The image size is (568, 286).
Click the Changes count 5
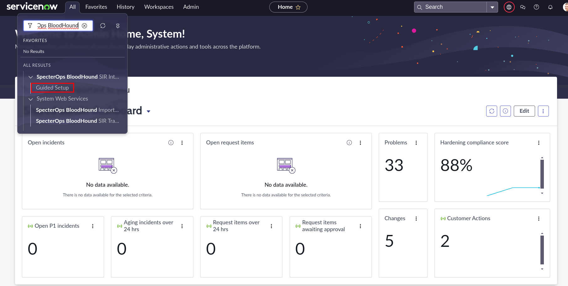[389, 241]
